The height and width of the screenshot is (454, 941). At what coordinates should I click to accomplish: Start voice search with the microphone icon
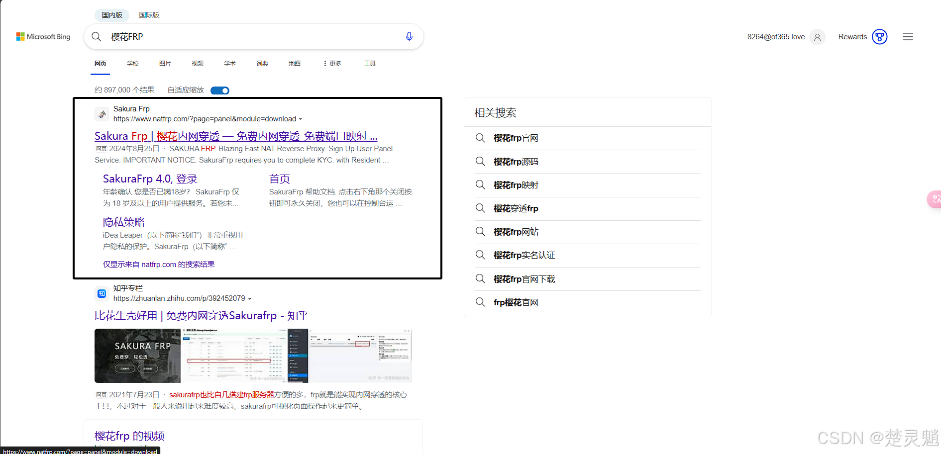[x=409, y=37]
